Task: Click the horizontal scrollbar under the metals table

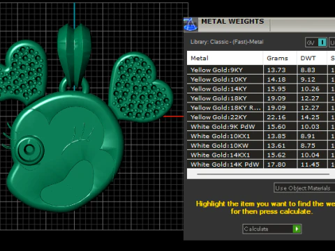Action: point(263,174)
